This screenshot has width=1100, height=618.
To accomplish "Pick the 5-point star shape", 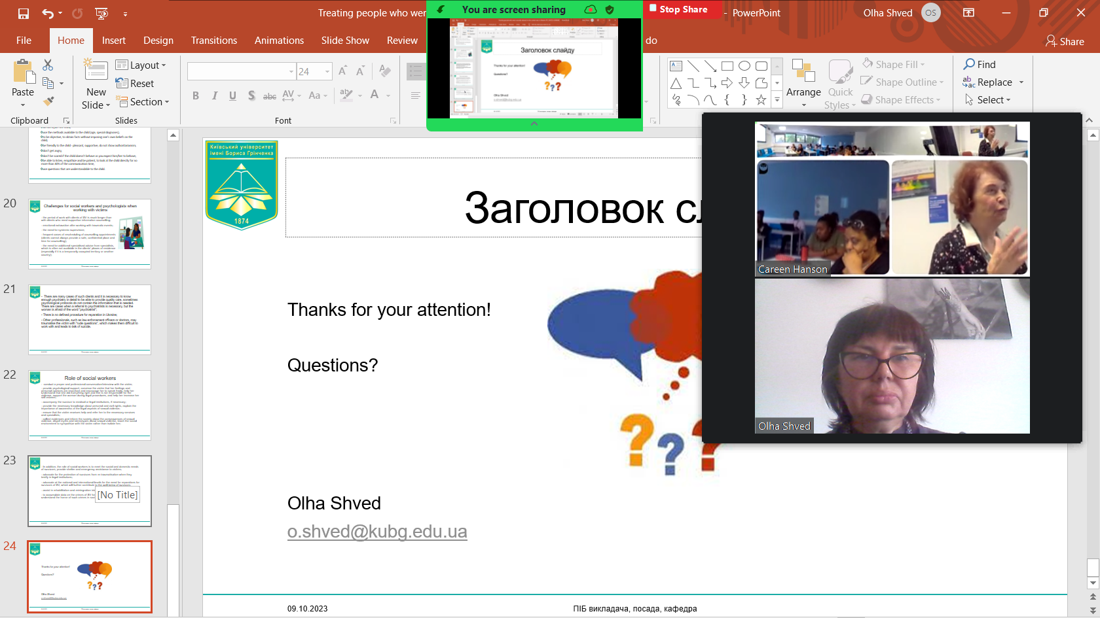I will point(761,100).
